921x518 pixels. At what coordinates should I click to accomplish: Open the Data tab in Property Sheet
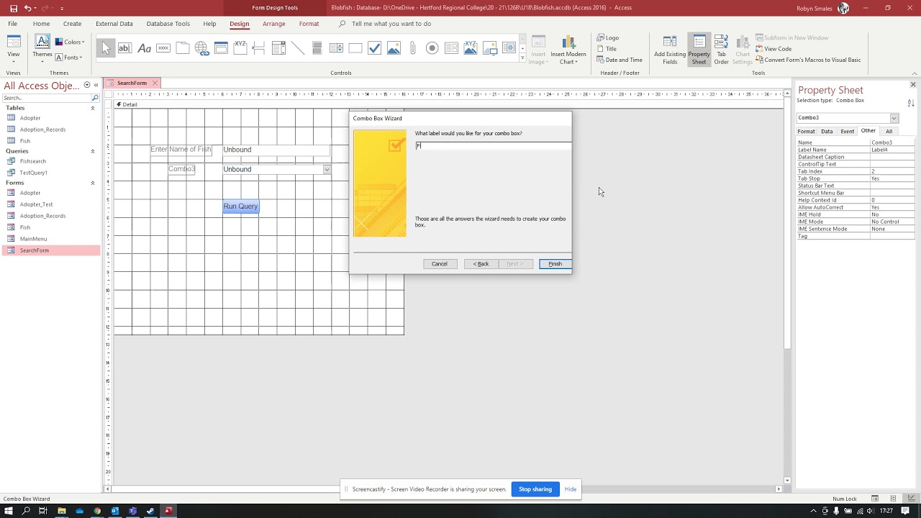[x=827, y=132]
